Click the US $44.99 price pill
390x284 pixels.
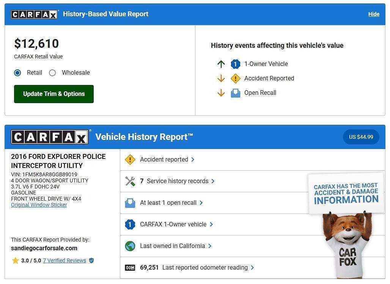(361, 137)
